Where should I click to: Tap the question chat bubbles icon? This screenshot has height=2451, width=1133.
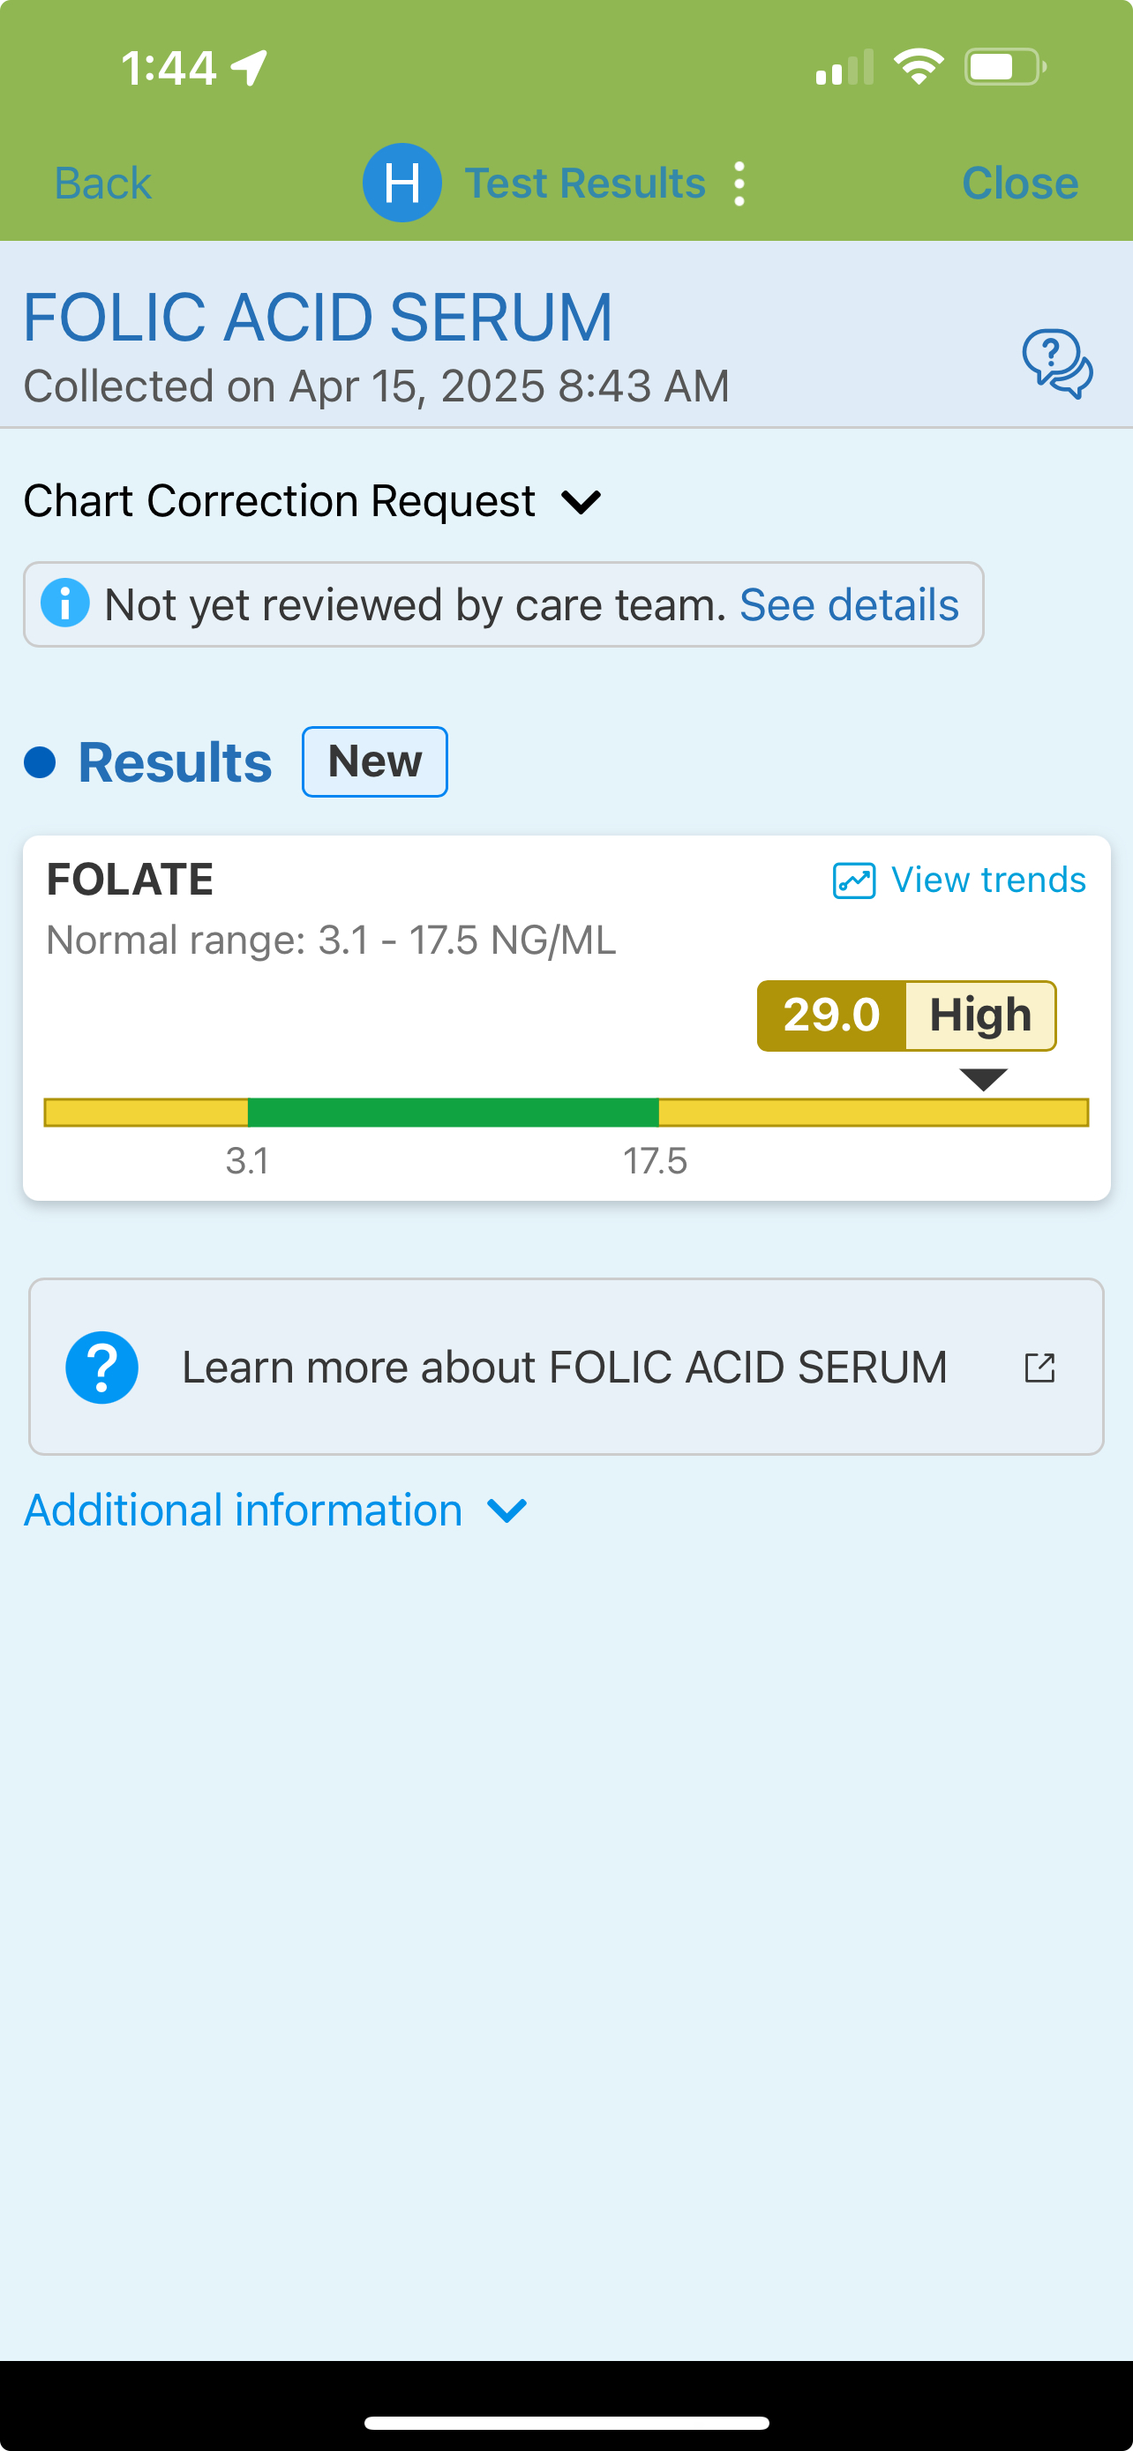[1057, 364]
